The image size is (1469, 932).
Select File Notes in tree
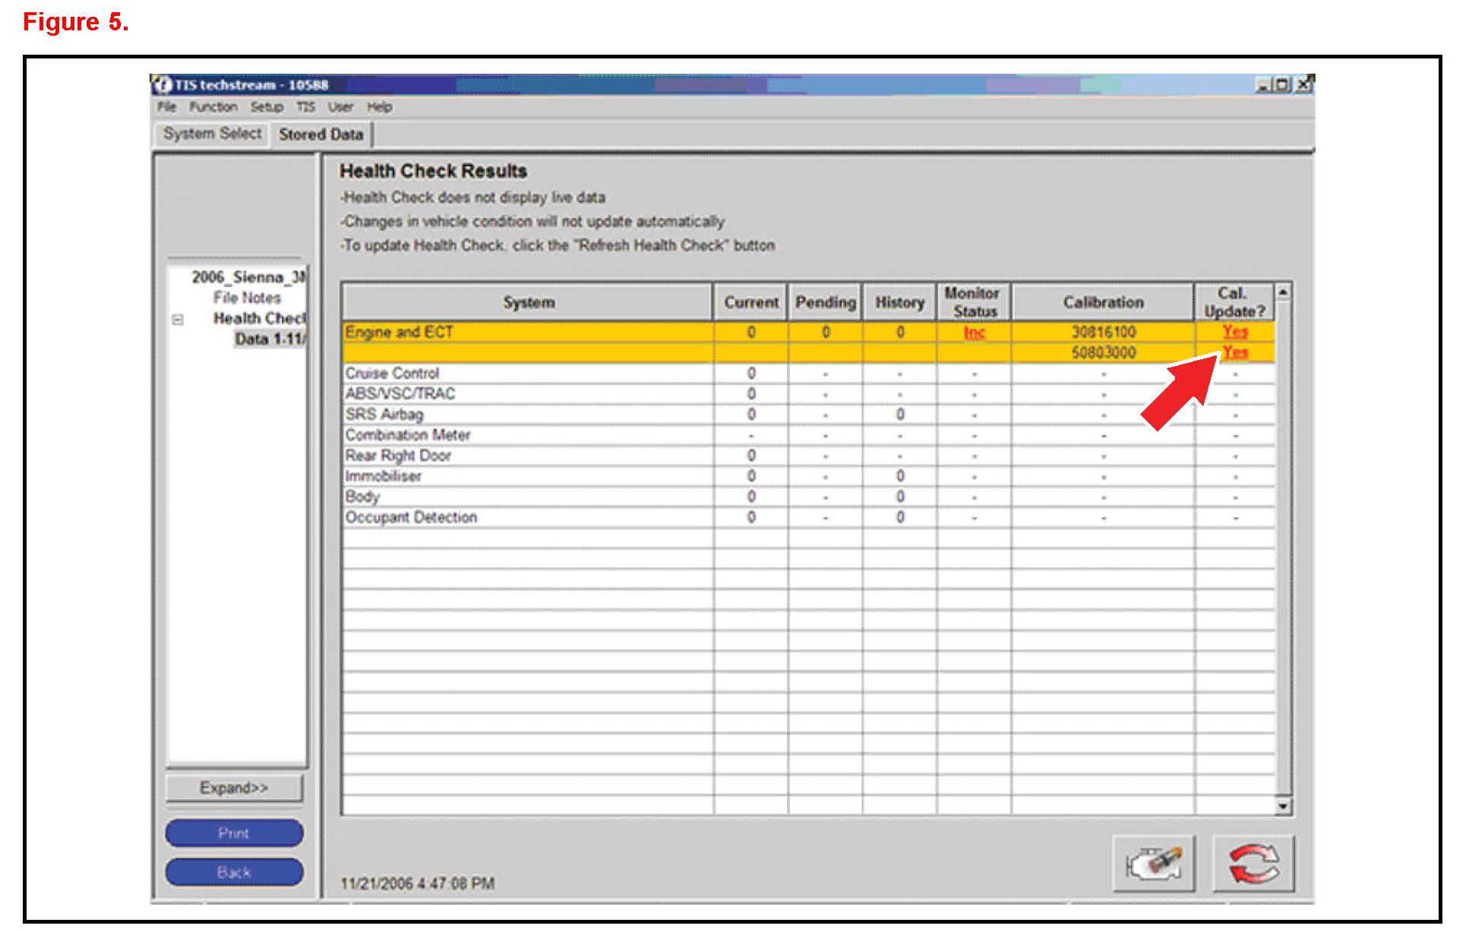pyautogui.click(x=247, y=298)
